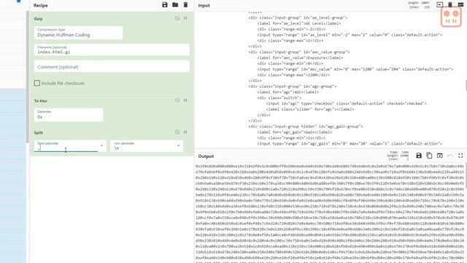The width and height of the screenshot is (467, 263).
Task: Disable the To Hex operation
Action: [x=177, y=101]
